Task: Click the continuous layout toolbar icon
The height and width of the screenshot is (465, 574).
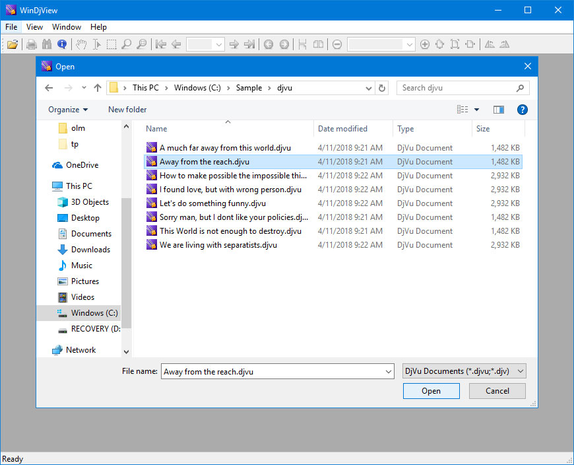Action: coord(302,45)
